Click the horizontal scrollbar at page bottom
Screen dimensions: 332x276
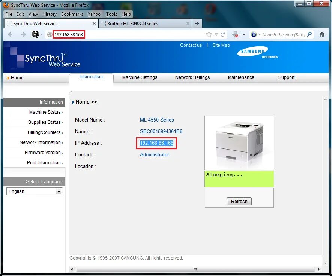(195, 270)
